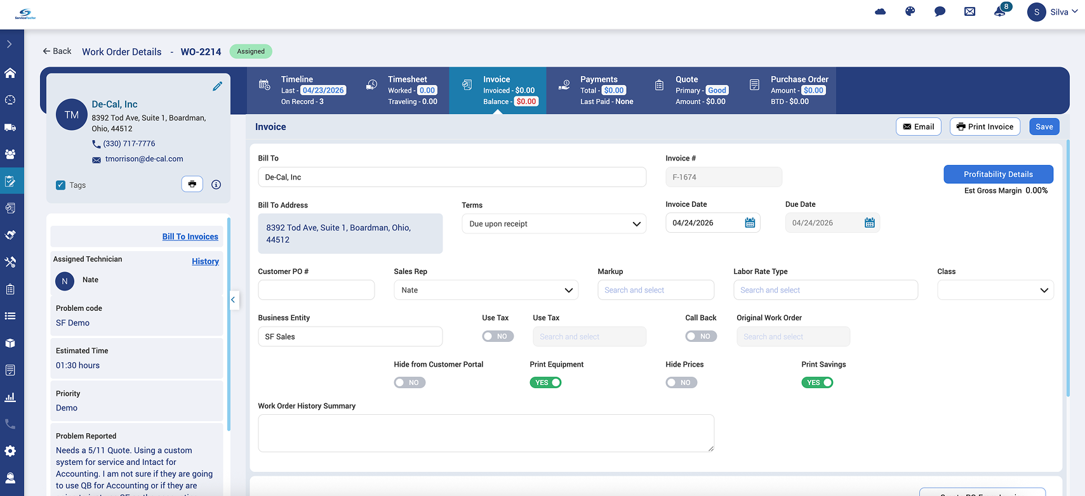Save the invoice
Screen dimensions: 1085x496
point(1044,127)
